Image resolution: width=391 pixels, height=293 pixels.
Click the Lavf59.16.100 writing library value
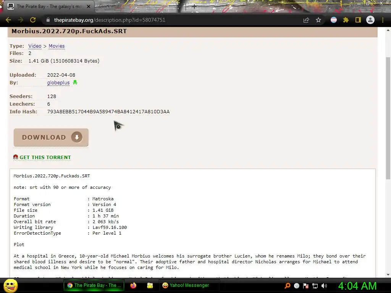coord(110,227)
